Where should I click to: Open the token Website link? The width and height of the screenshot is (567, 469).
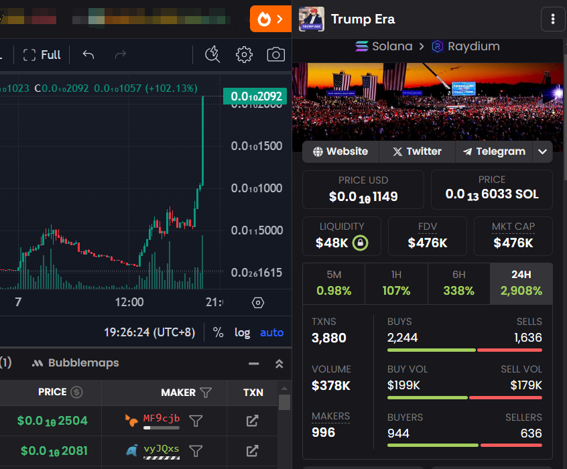tap(340, 151)
